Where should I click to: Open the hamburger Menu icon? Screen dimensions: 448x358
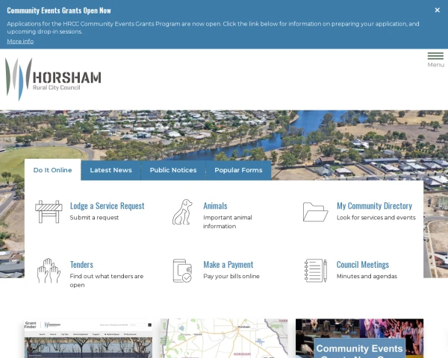435,57
